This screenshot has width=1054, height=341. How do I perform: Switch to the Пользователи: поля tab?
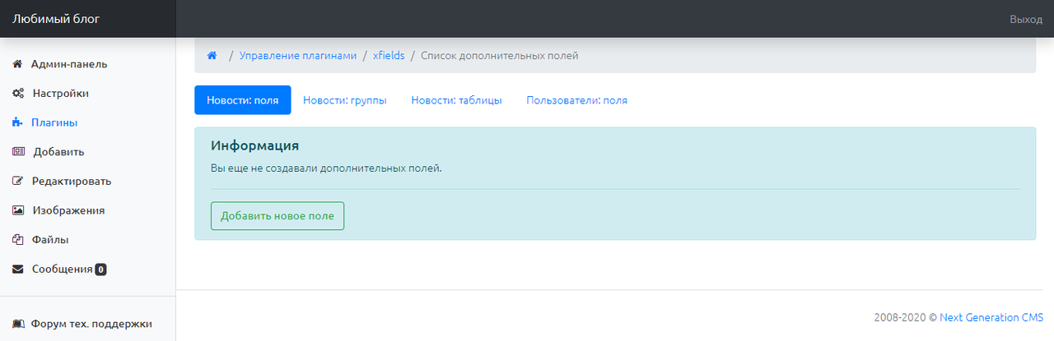(x=577, y=100)
